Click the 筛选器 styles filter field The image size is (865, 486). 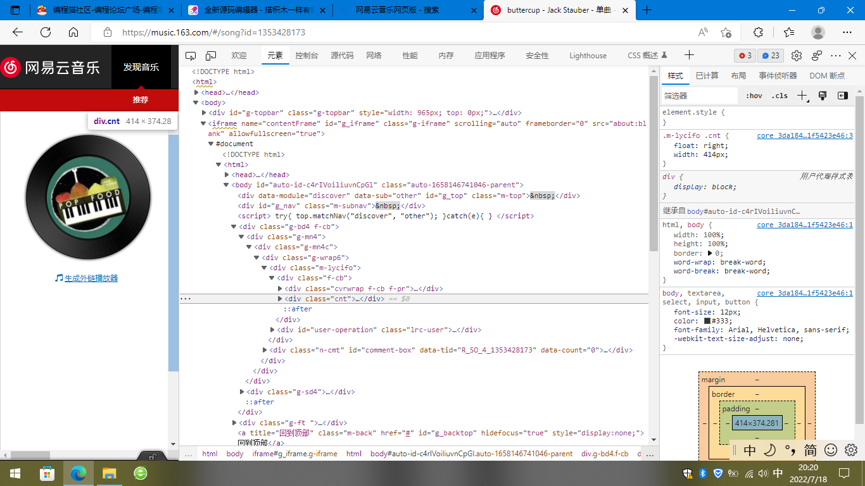coord(699,96)
